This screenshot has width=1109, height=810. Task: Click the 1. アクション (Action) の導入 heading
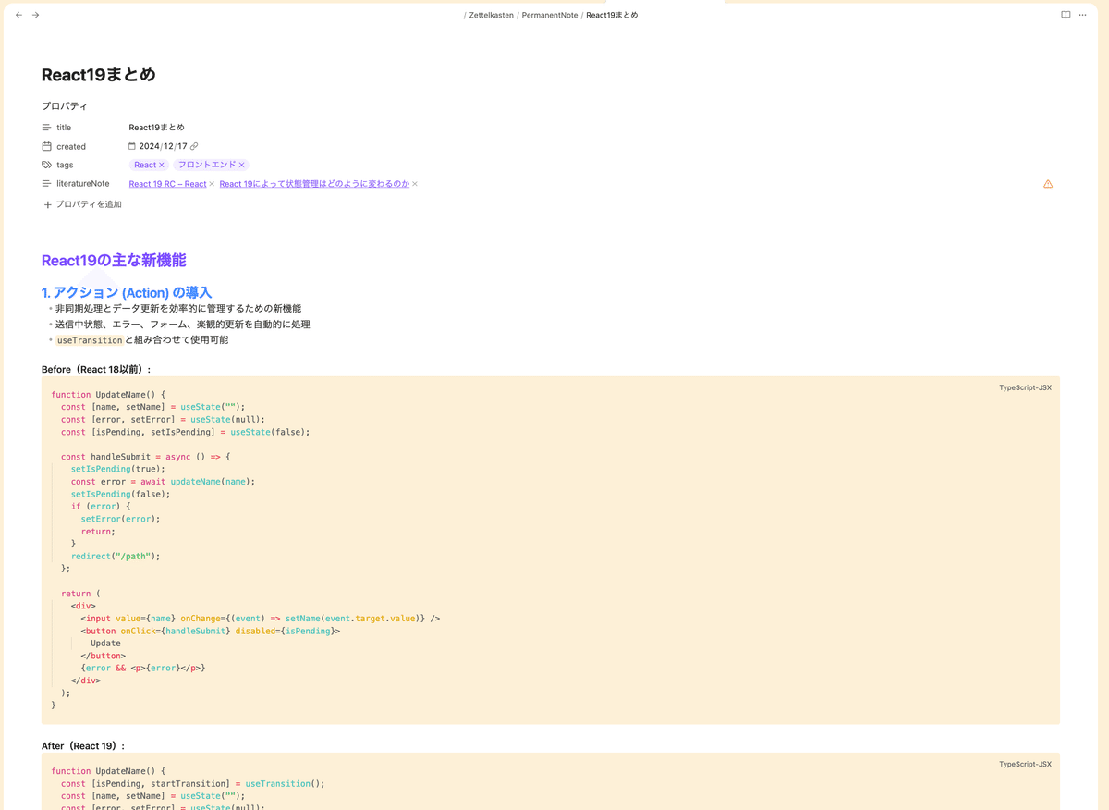pyautogui.click(x=127, y=292)
